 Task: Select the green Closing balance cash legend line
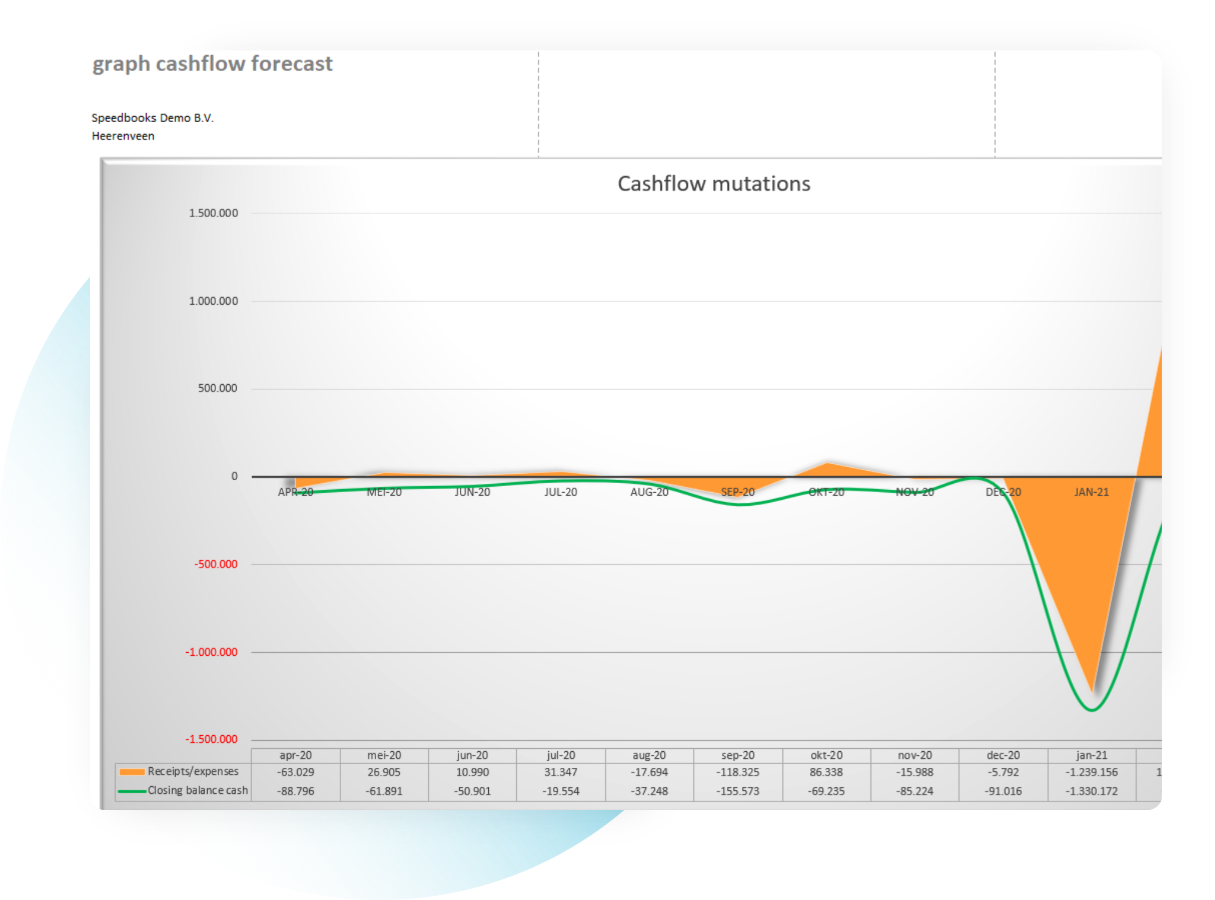point(132,791)
